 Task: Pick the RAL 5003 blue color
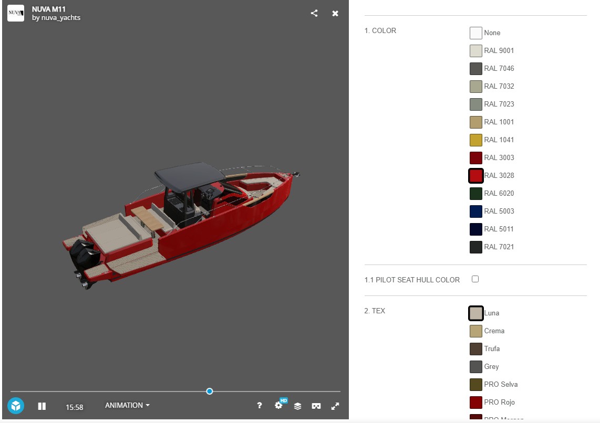pyautogui.click(x=475, y=211)
